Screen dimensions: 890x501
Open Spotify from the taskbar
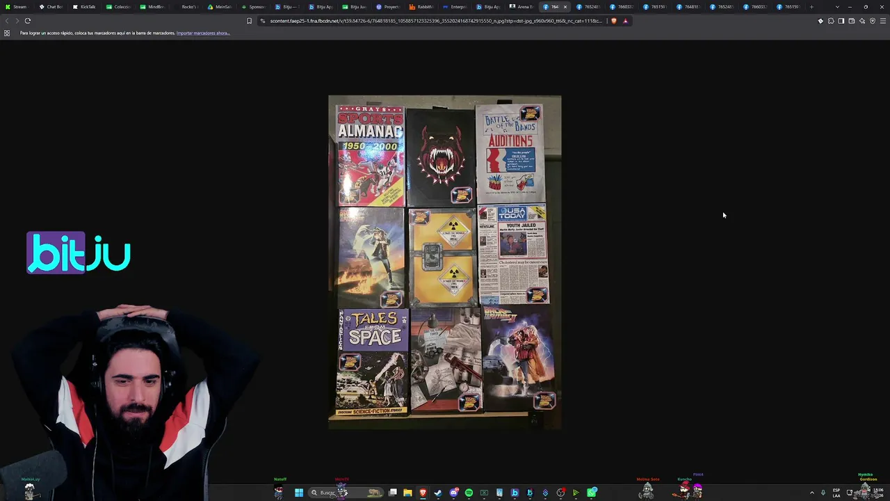pyautogui.click(x=469, y=493)
